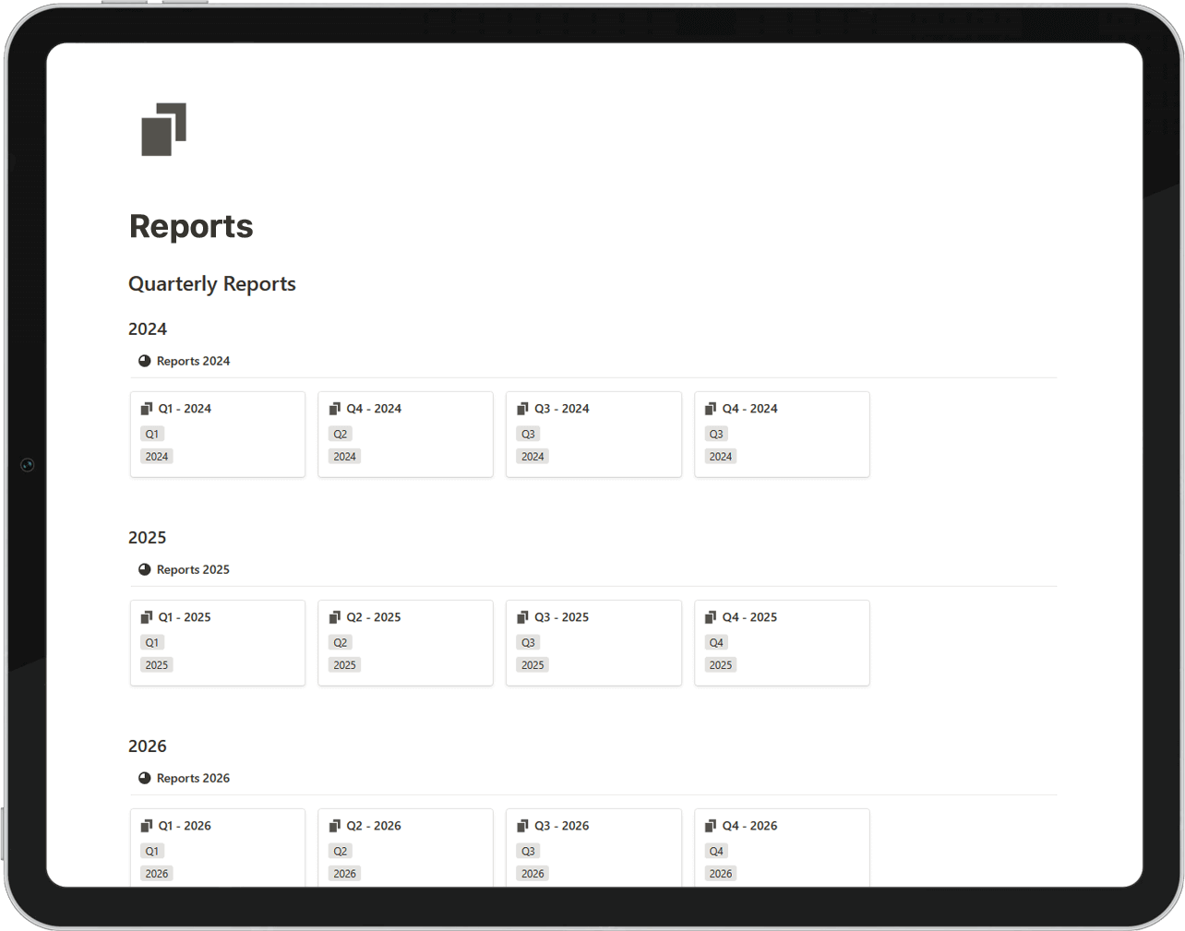
Task: Click the 2024 section heading
Action: click(x=148, y=329)
